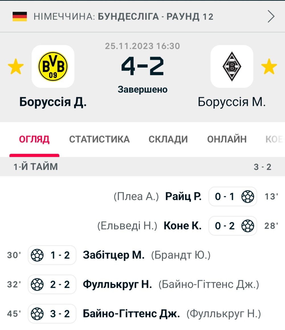Screen dimensions: 285x330
Task: Toggle favorite star for Боруссія М.
Action: tap(269, 66)
